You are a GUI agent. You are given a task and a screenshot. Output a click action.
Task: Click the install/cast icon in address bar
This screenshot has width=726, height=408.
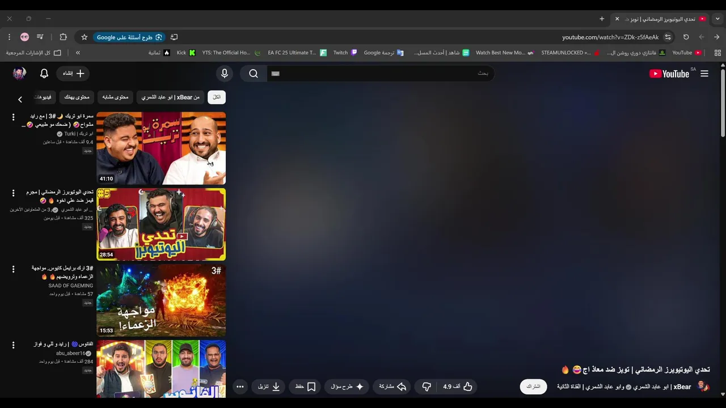point(174,37)
